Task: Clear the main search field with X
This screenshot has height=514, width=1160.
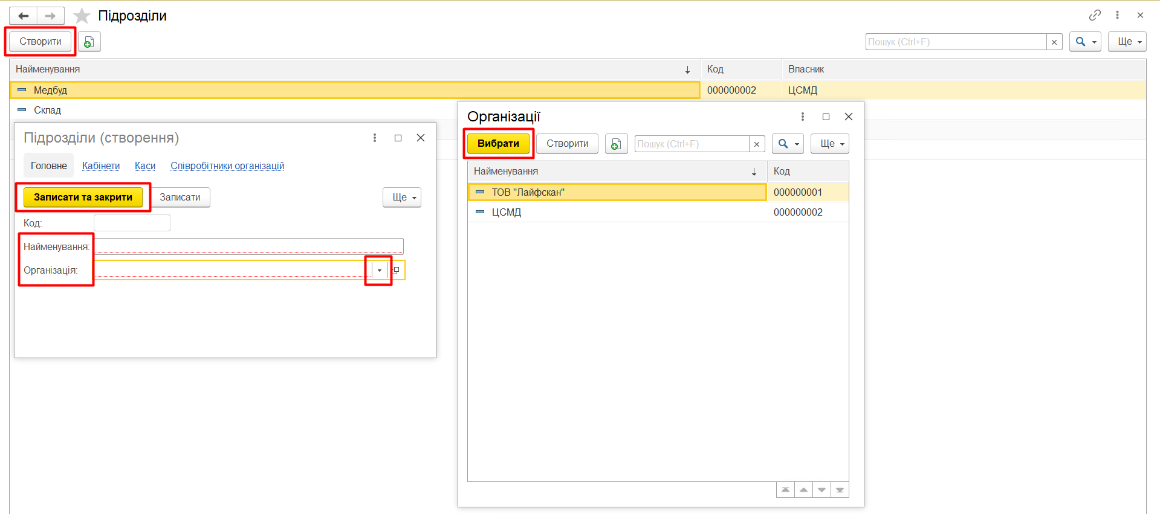Action: pos(1054,42)
